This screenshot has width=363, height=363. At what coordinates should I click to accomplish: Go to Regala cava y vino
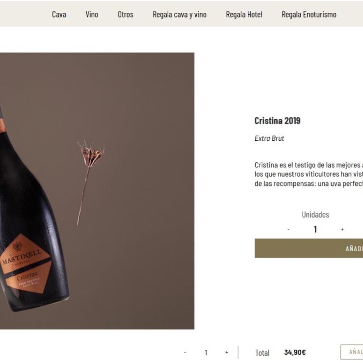(x=180, y=14)
